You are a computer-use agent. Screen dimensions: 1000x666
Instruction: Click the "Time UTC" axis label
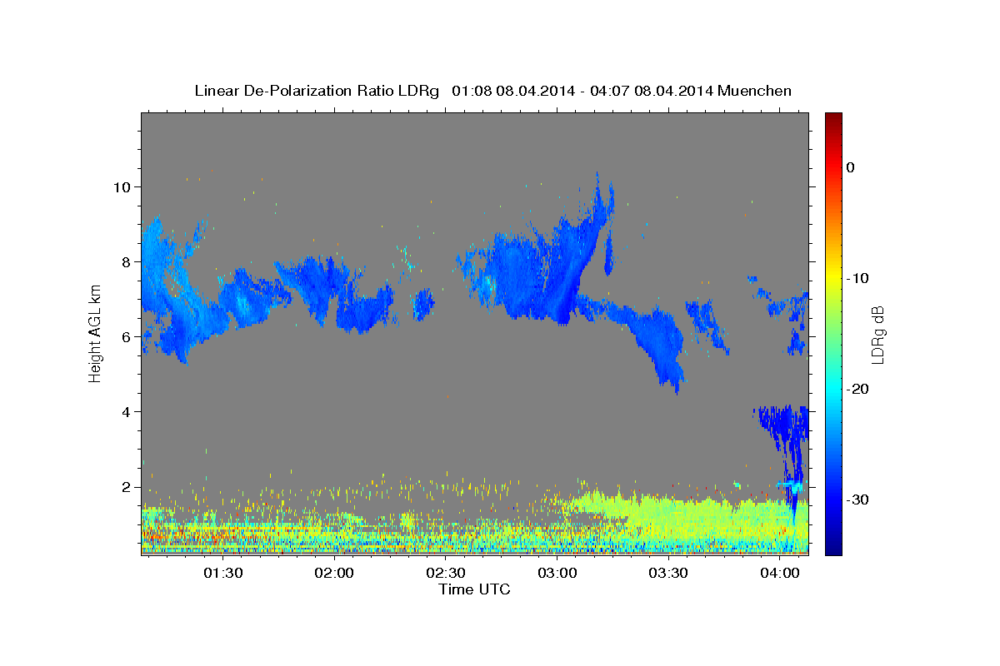474,589
